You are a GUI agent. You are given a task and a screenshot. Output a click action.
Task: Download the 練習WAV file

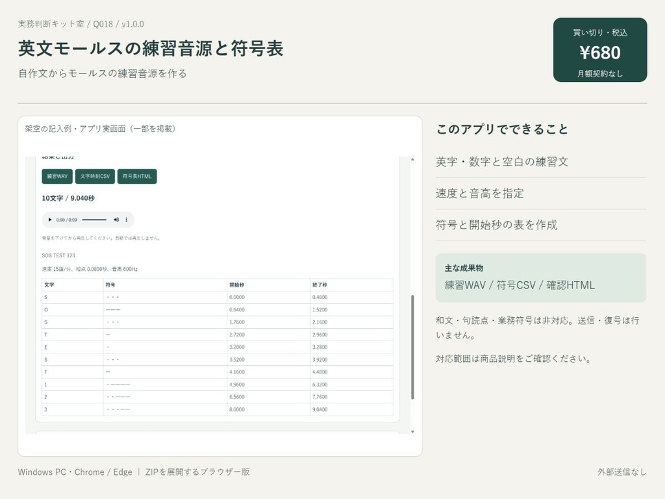click(57, 177)
